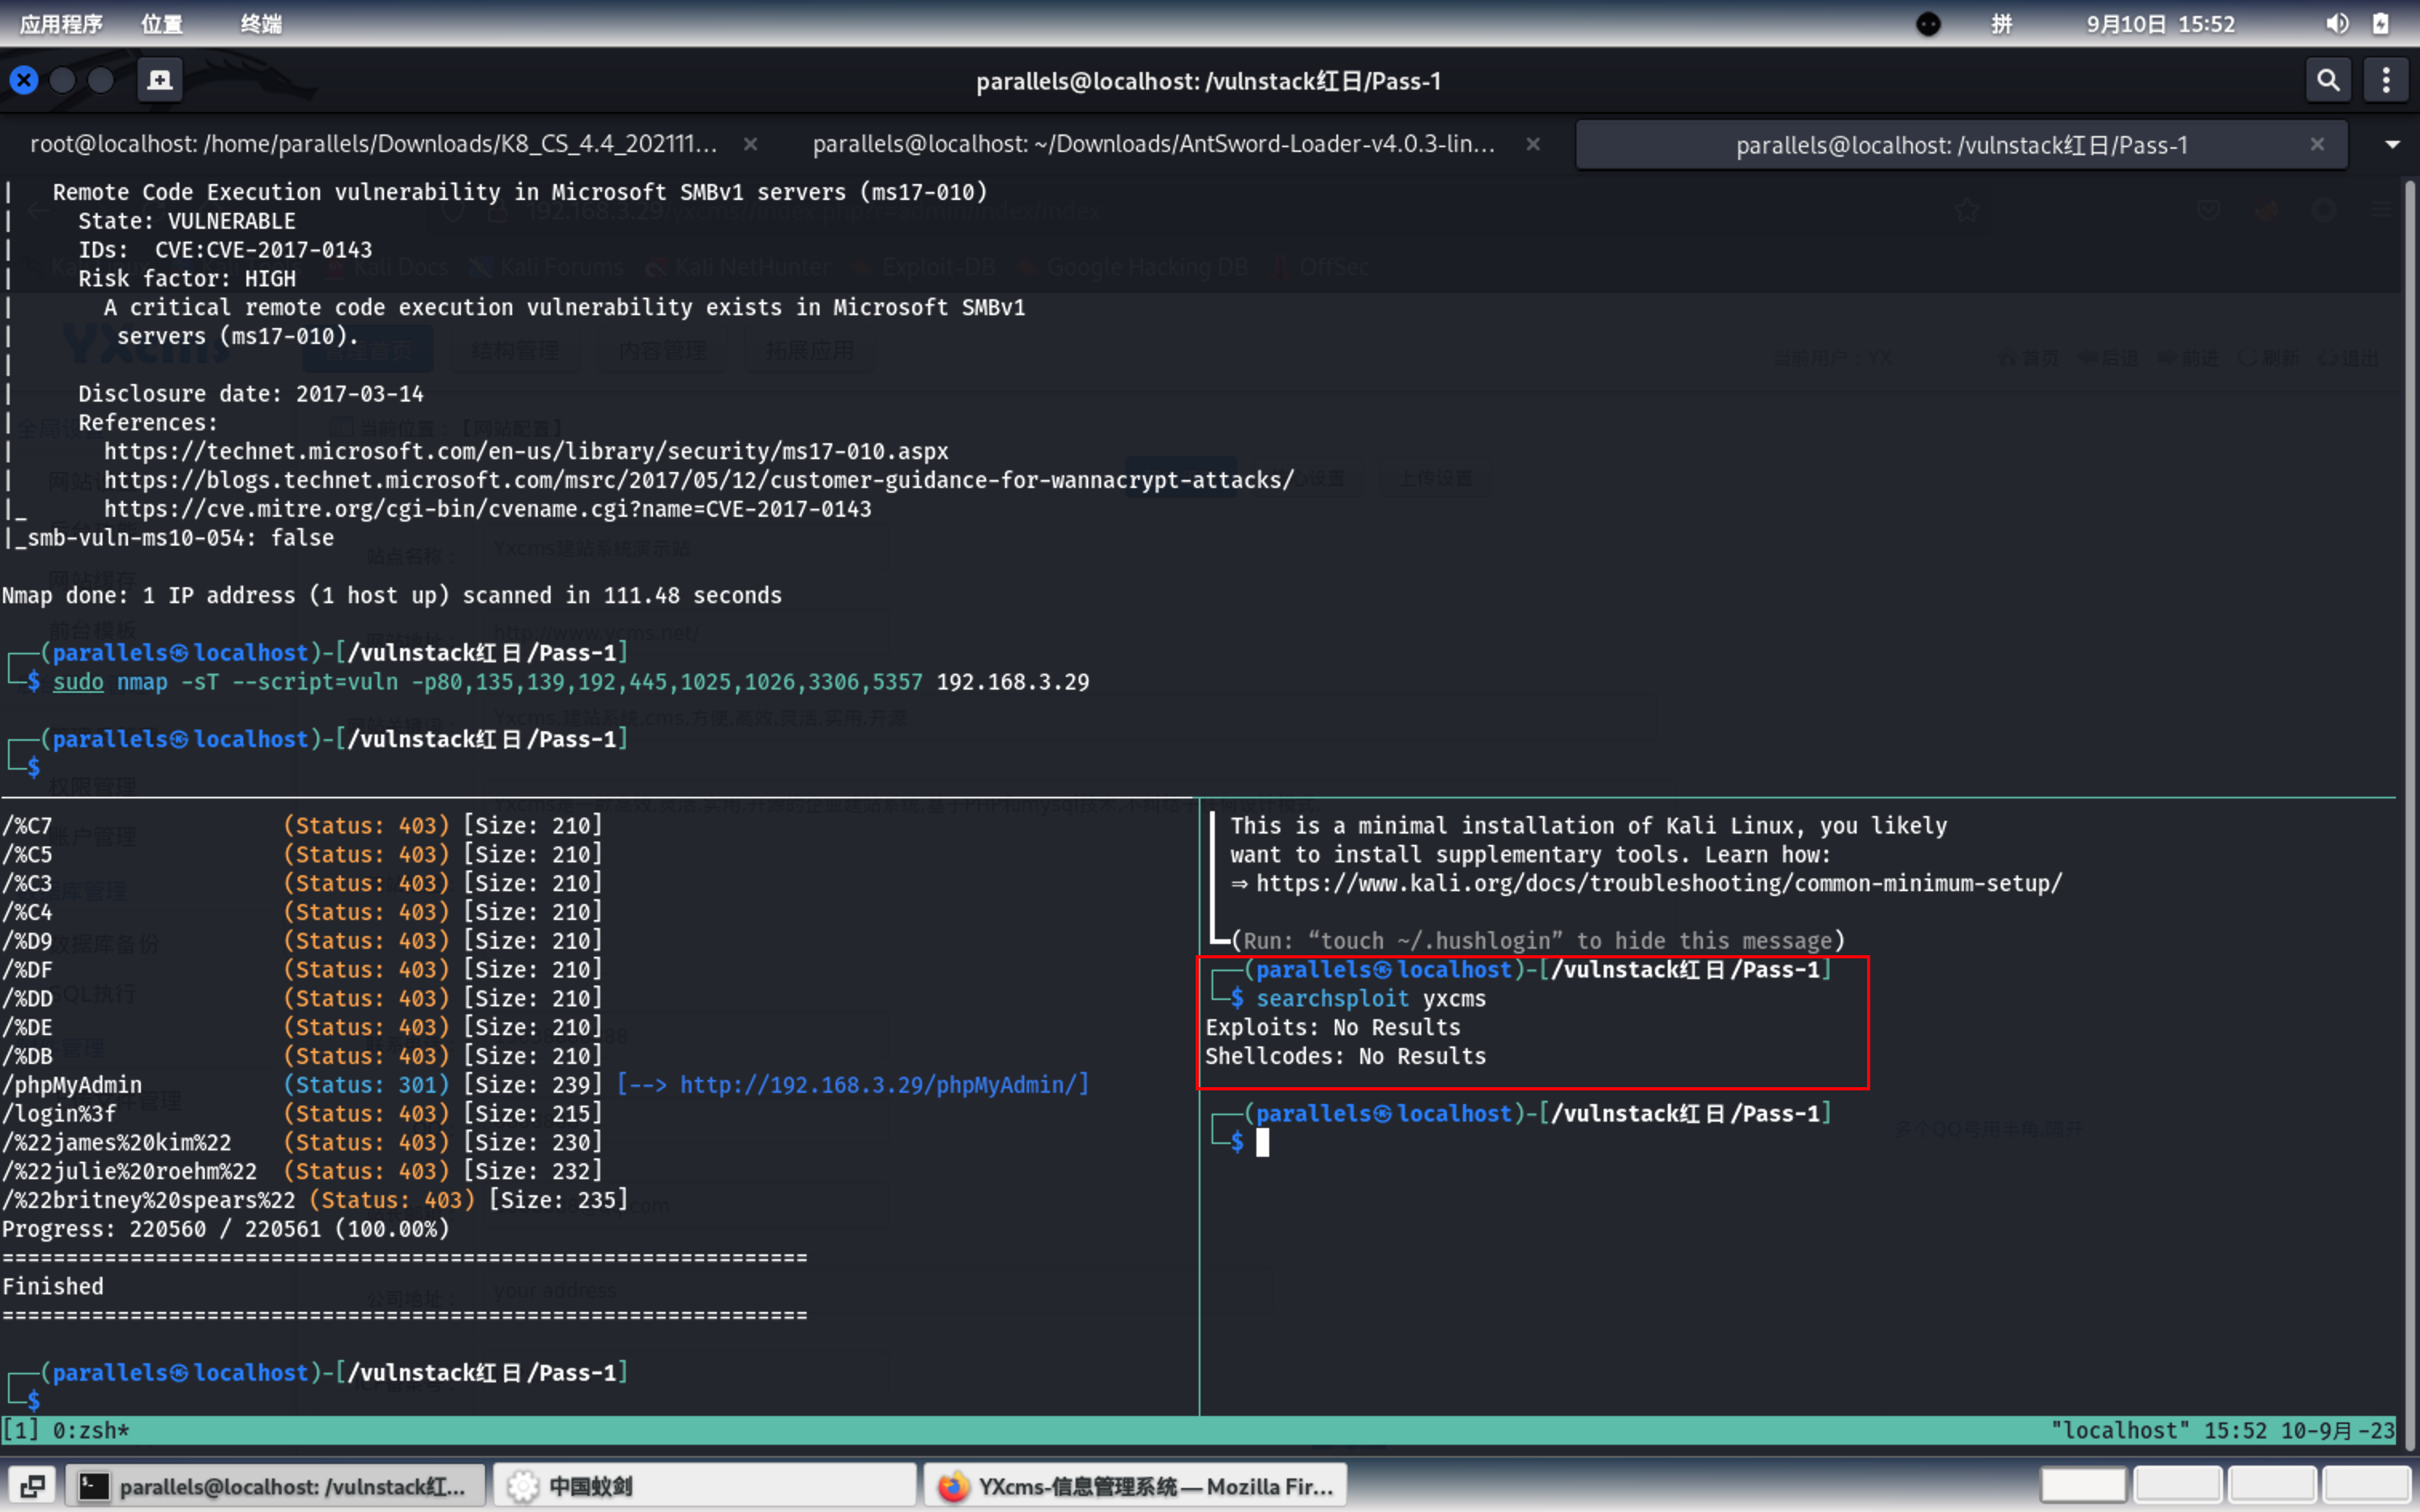Viewport: 2420px width, 1512px height.
Task: Open the terminal three-dot menu
Action: (x=2386, y=80)
